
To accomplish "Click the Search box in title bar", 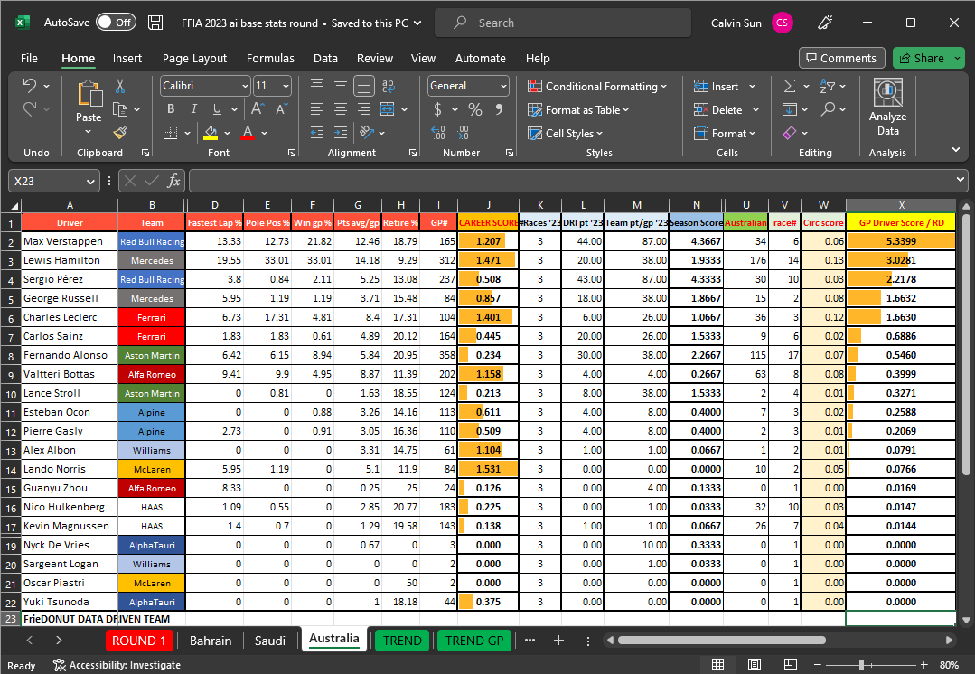I will (563, 23).
